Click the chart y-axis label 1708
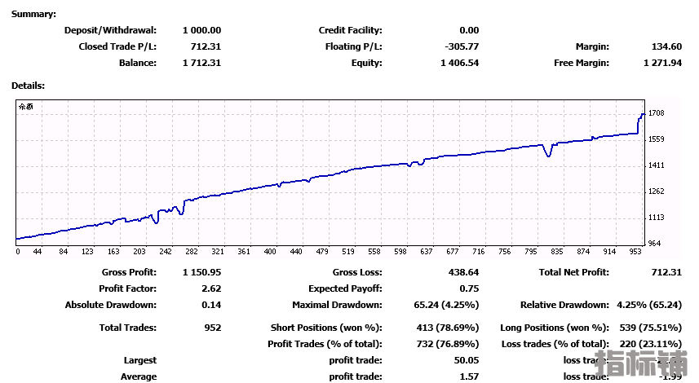 [x=657, y=113]
